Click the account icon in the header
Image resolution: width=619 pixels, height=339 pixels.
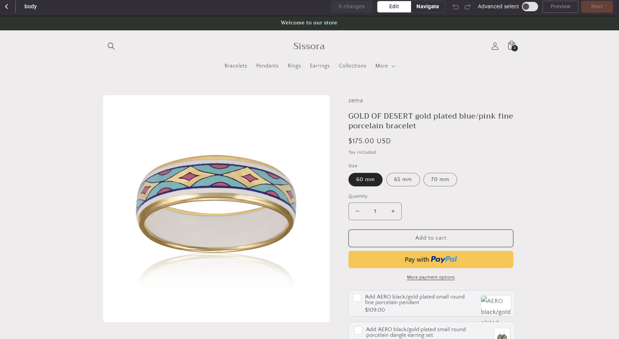pos(495,46)
